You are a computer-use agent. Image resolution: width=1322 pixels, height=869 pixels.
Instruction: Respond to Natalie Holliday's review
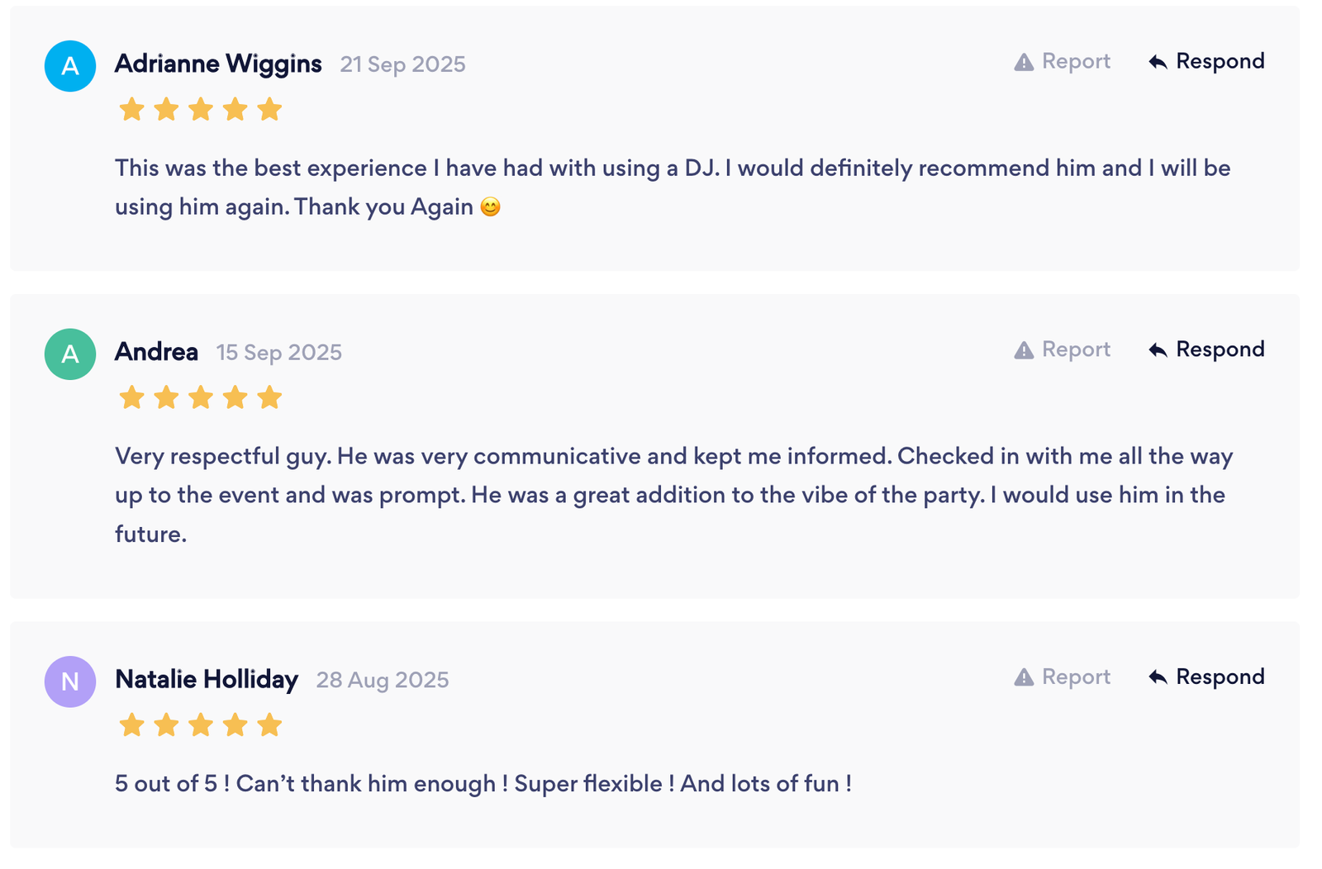pos(1220,677)
